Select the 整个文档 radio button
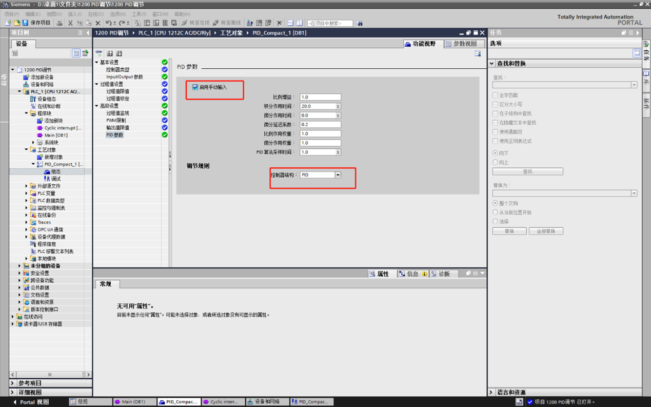 (495, 203)
